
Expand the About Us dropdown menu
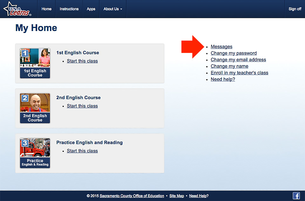click(113, 9)
